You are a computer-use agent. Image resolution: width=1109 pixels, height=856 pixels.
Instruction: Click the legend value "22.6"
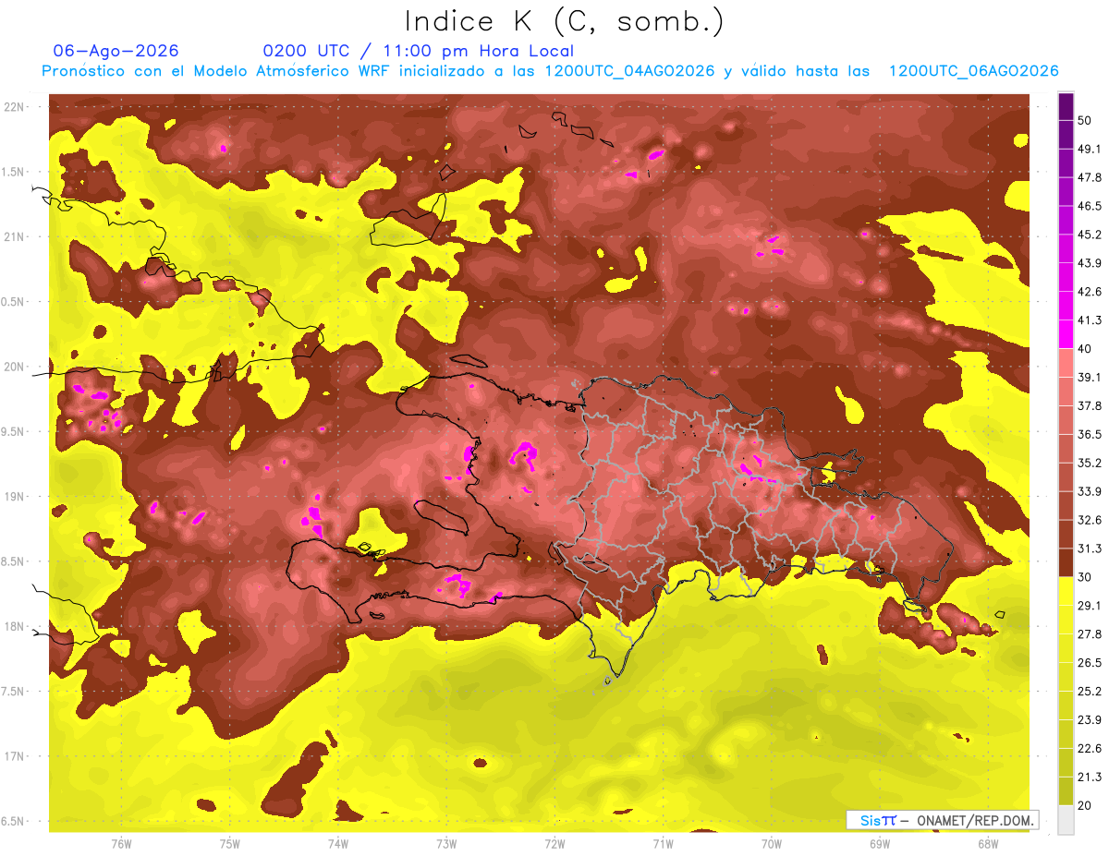pyautogui.click(x=1089, y=749)
